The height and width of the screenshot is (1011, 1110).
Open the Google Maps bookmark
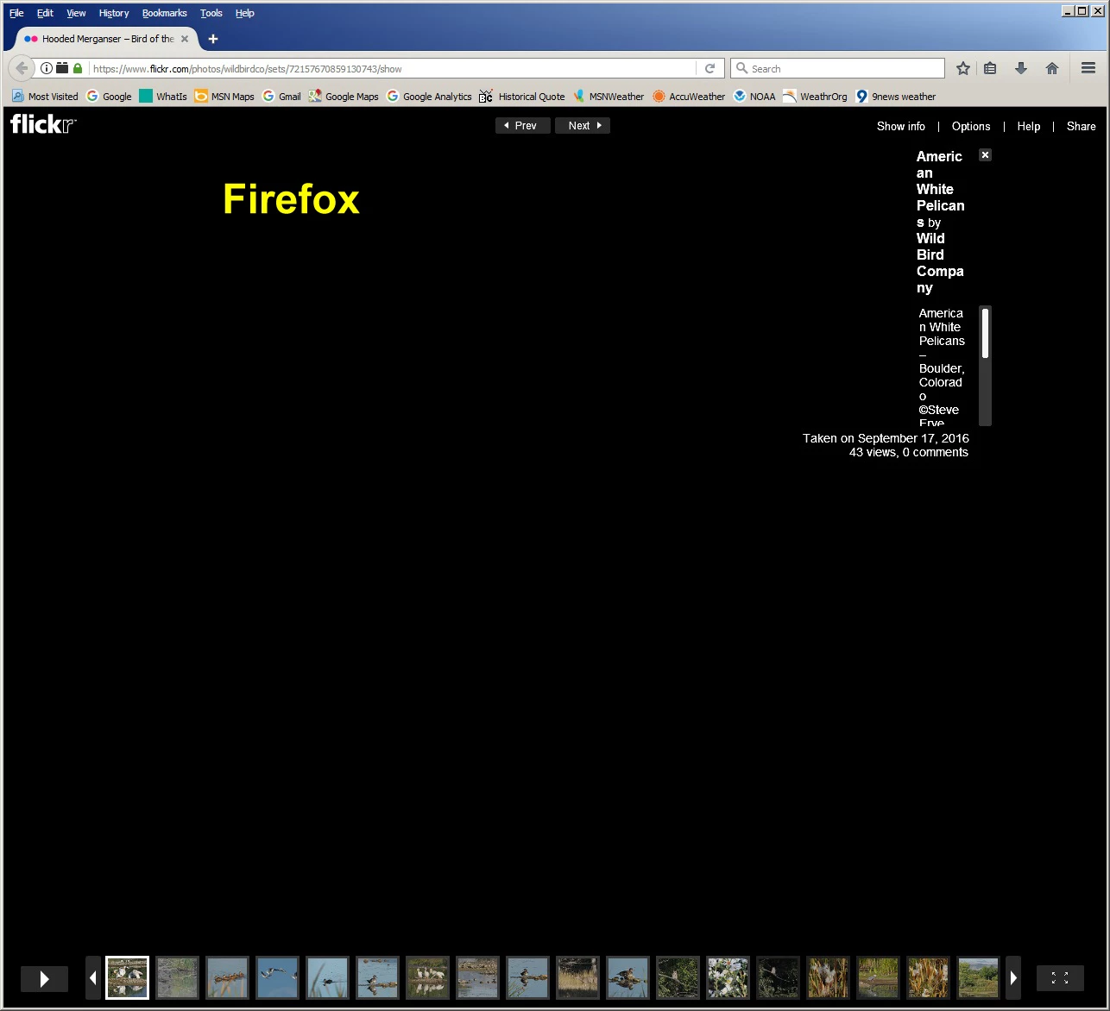coord(344,97)
